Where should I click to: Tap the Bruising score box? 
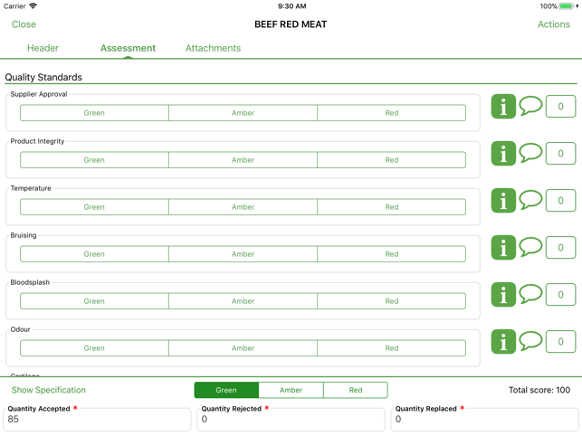pos(560,248)
